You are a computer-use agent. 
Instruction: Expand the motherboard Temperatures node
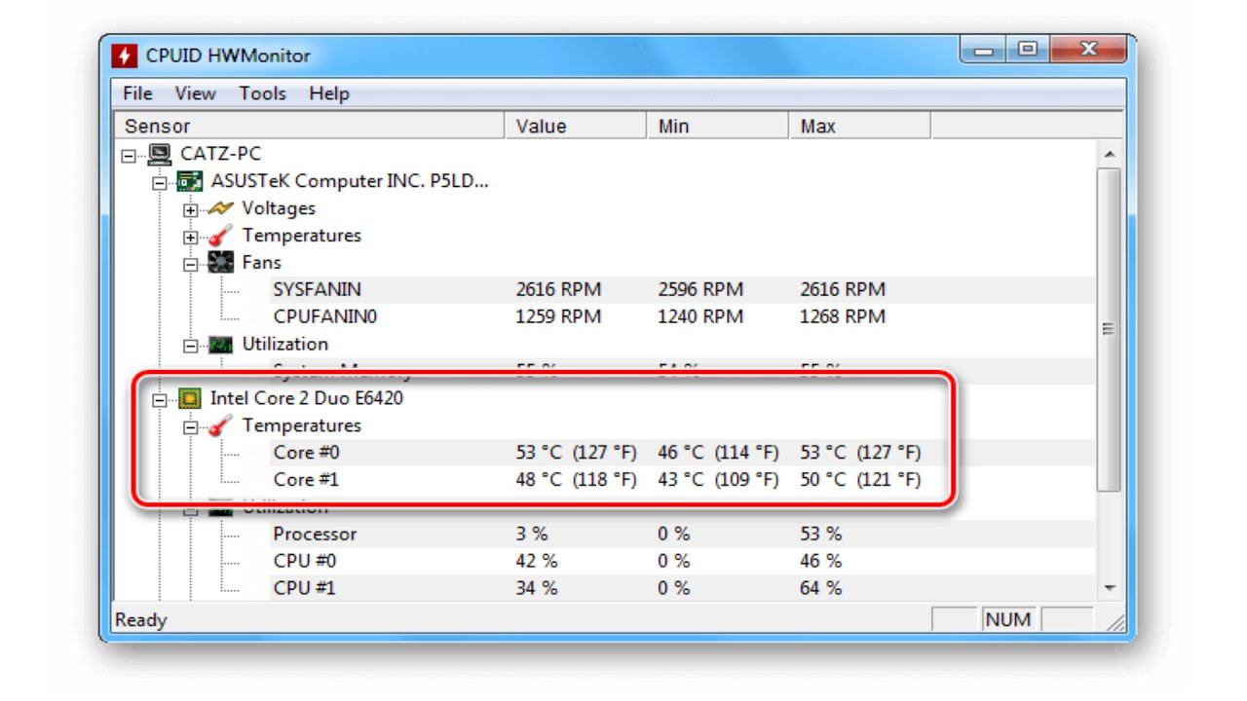click(x=192, y=237)
